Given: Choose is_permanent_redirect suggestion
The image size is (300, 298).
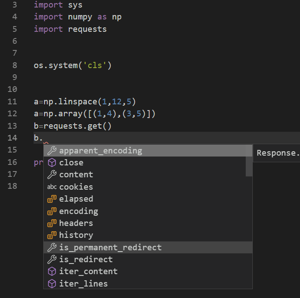Looking at the screenshot, I should (x=148, y=247).
